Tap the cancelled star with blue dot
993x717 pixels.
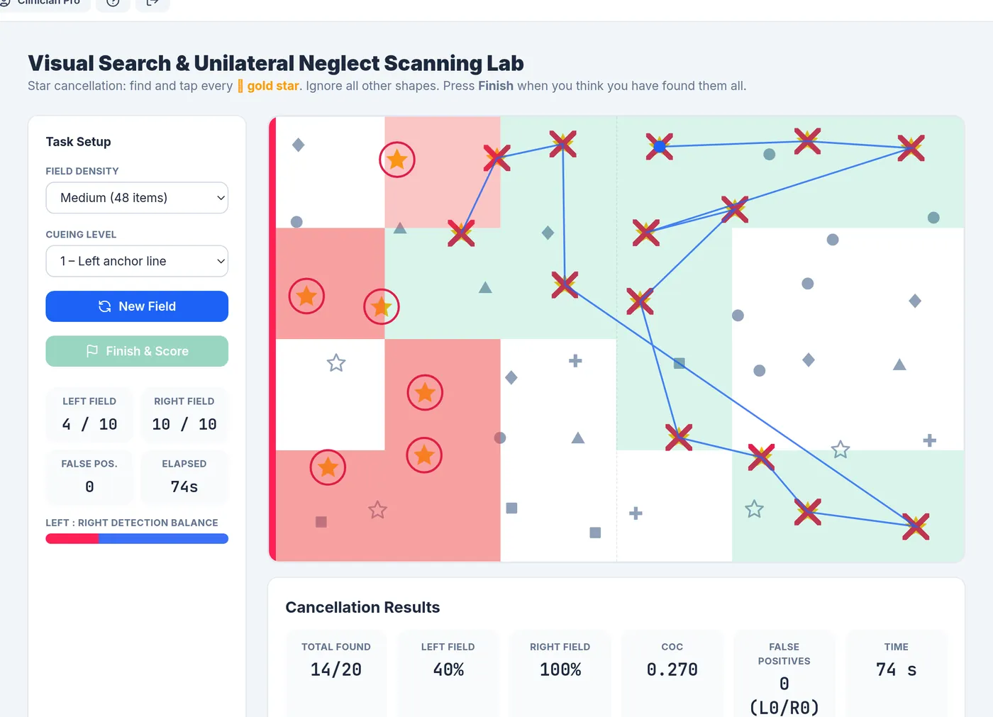[x=660, y=147]
